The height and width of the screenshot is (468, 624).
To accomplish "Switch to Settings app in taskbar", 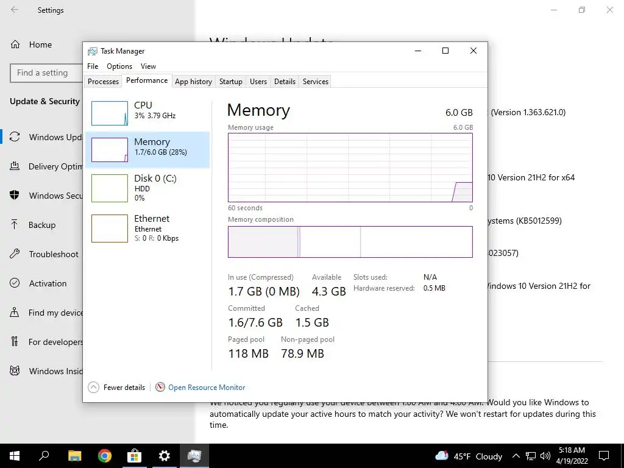I will (x=164, y=456).
